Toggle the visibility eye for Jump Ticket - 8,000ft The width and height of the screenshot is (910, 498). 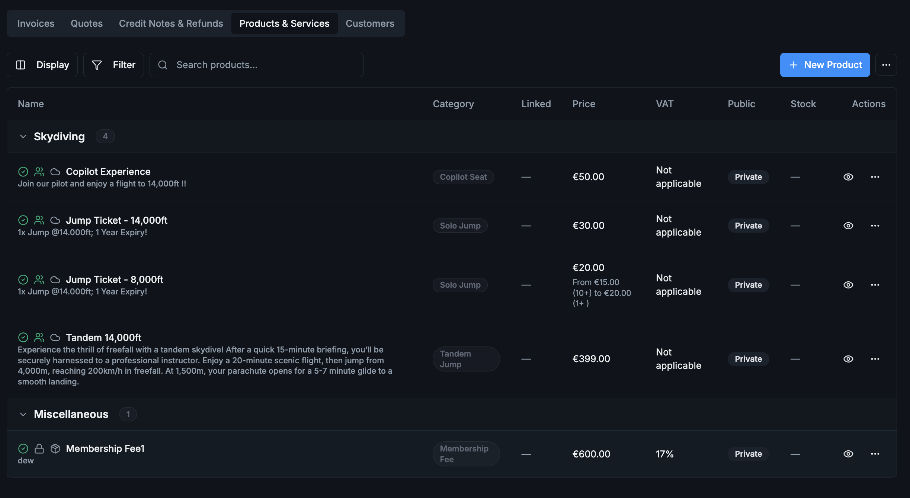(848, 285)
